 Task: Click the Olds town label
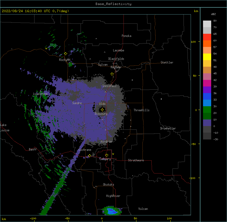pos(102,104)
